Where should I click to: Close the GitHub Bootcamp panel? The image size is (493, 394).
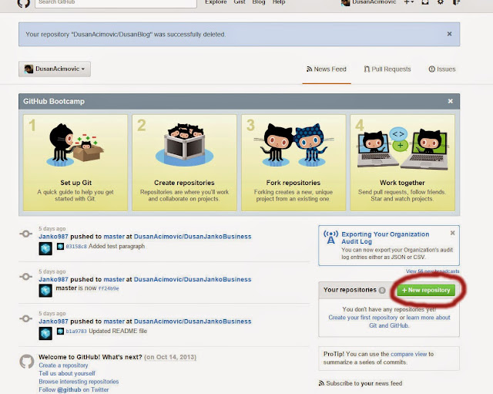point(450,101)
